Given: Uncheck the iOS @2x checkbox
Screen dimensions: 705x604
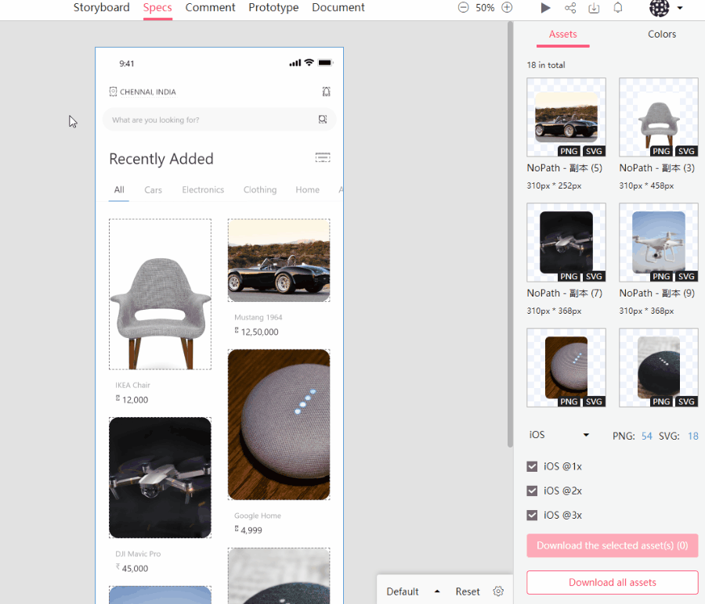Looking at the screenshot, I should tap(532, 491).
